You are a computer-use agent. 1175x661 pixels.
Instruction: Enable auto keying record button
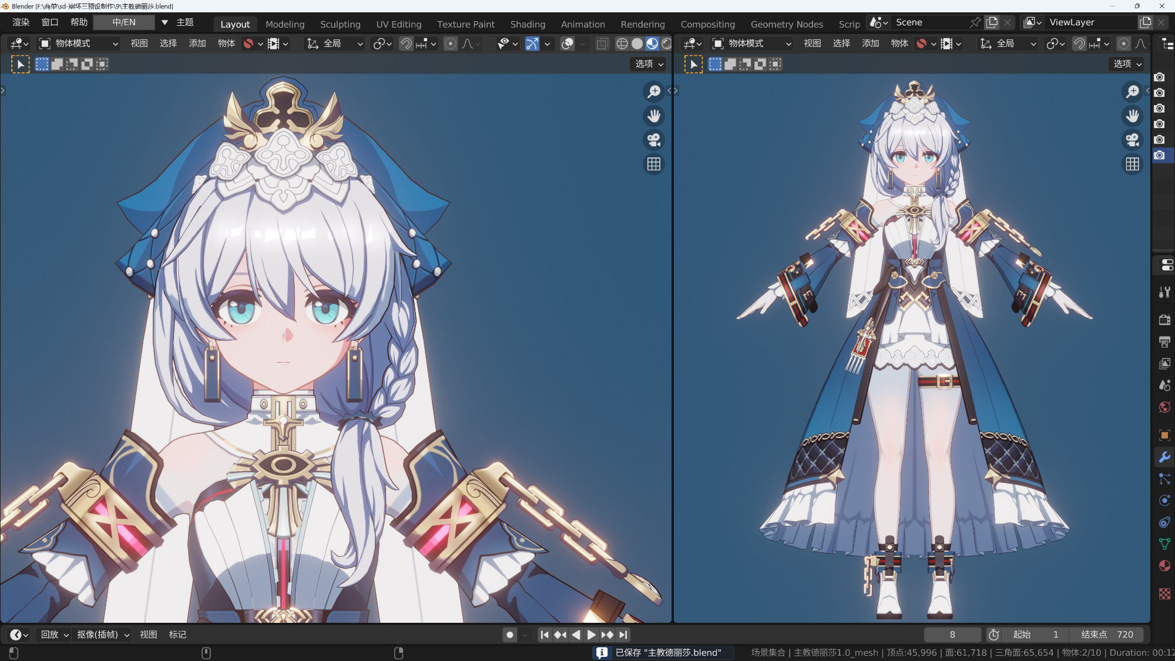tap(510, 635)
